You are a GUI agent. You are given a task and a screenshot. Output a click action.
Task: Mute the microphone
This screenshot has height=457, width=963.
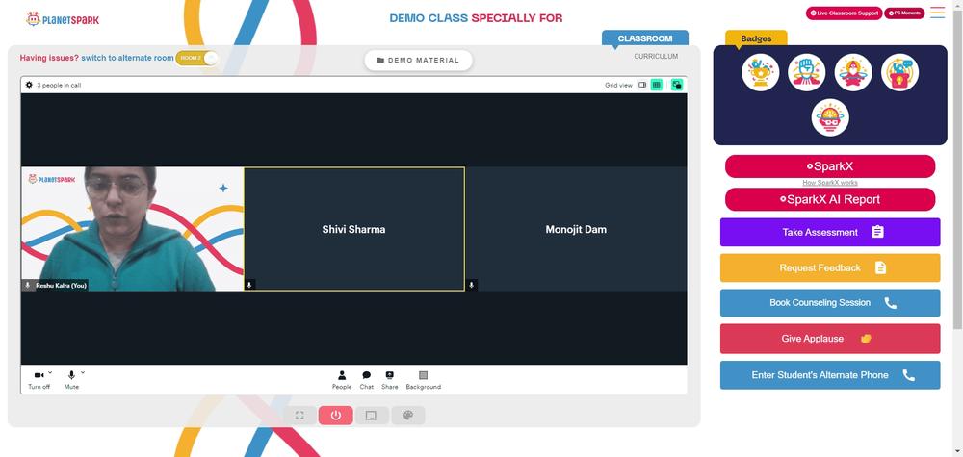71,379
